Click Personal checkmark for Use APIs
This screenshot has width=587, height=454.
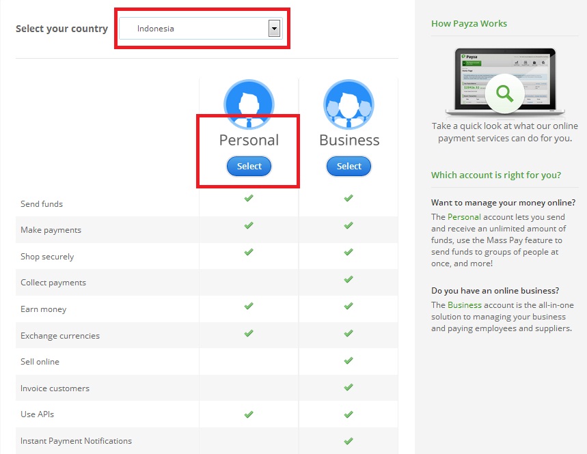[249, 414]
